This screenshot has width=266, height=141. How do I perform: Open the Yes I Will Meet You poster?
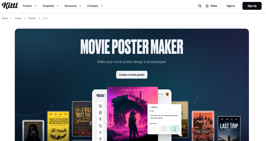(x=82, y=119)
